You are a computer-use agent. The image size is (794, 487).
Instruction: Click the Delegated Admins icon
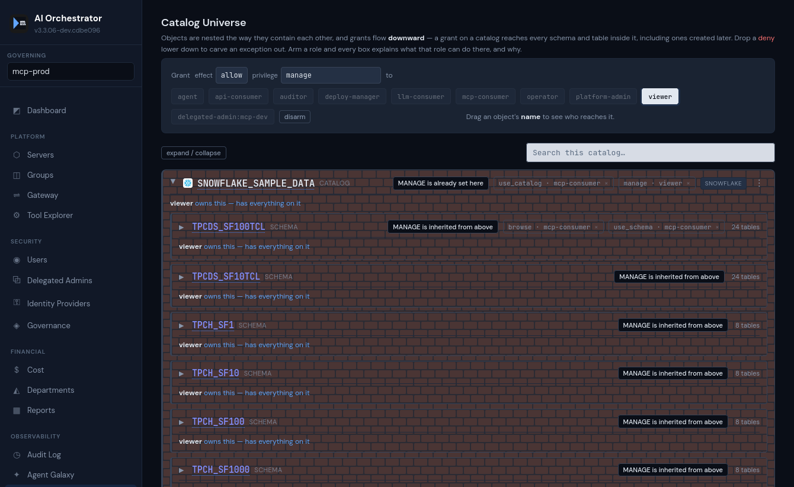(x=17, y=280)
